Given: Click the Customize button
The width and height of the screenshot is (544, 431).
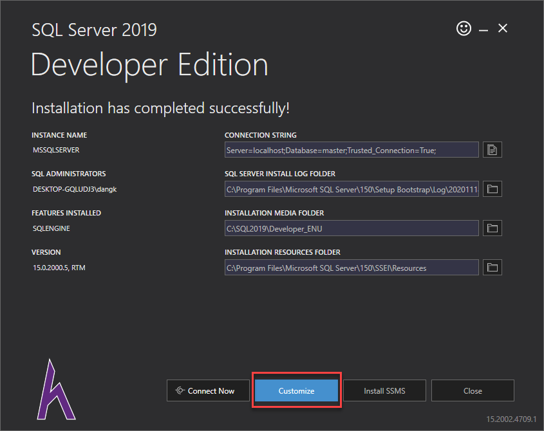Looking at the screenshot, I should (296, 390).
